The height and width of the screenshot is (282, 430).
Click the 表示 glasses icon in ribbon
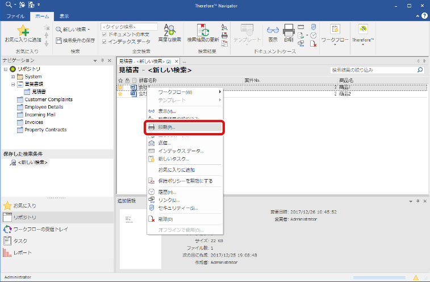click(x=273, y=30)
